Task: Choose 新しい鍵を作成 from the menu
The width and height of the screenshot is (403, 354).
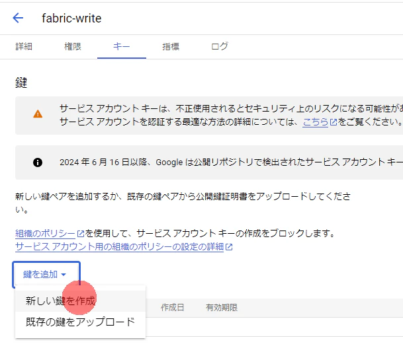Action: [x=80, y=301]
